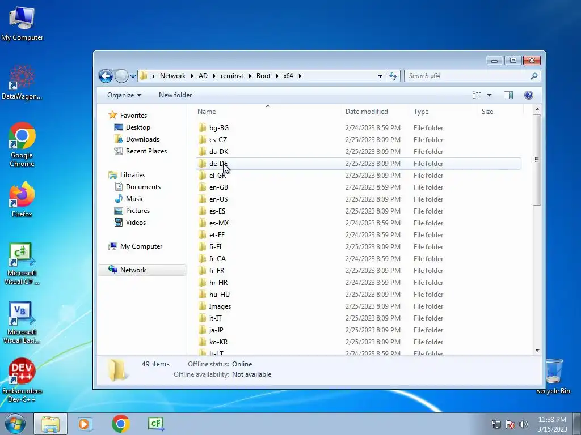This screenshot has width=581, height=435.
Task: Select Boot in the address breadcrumb
Action: 263,76
